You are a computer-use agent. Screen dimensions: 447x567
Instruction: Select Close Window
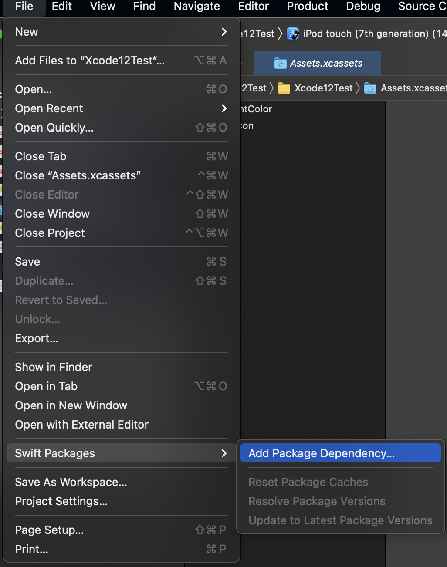(122, 214)
